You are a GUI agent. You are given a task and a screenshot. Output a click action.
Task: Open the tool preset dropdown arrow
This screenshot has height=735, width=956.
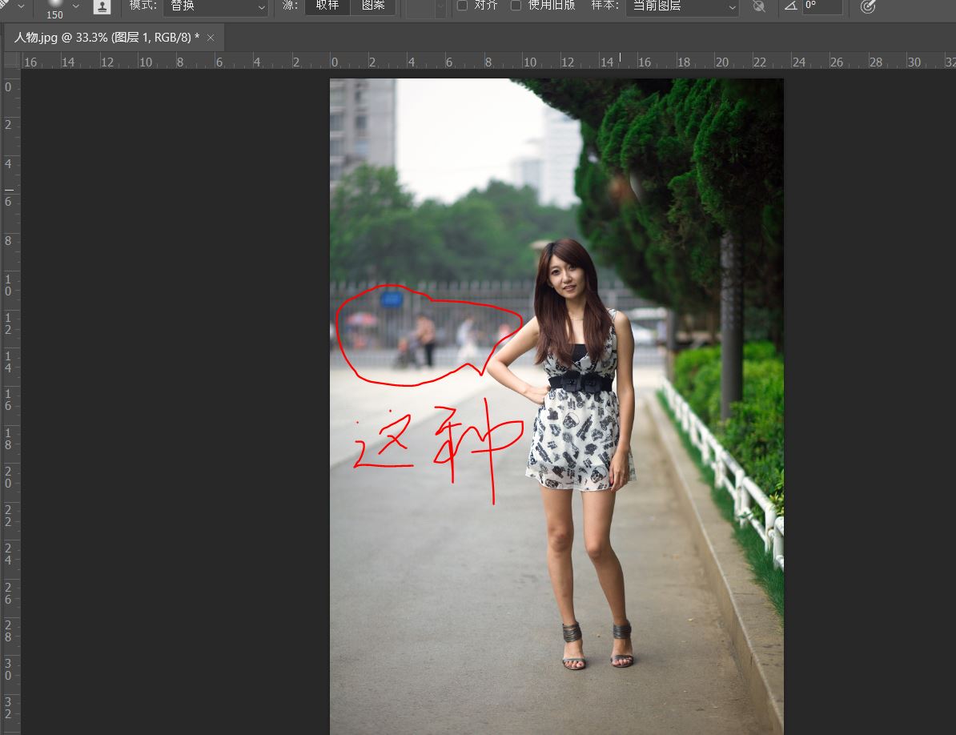(22, 6)
